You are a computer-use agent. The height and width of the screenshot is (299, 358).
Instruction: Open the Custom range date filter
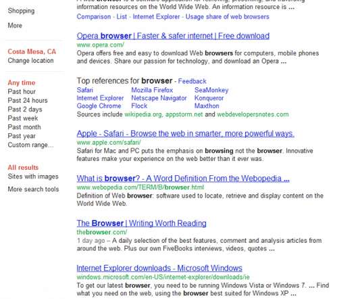point(30,145)
